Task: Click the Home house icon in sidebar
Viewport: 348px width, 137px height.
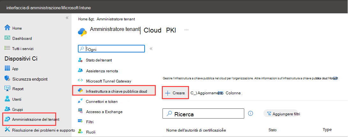Action: (x=8, y=28)
